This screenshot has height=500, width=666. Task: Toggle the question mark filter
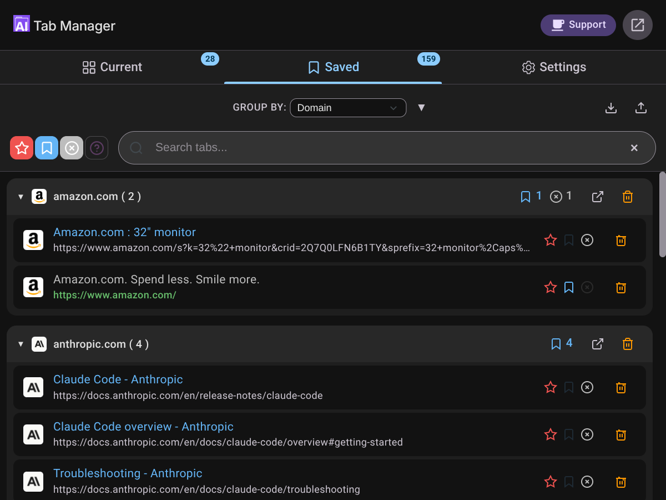pyautogui.click(x=97, y=148)
